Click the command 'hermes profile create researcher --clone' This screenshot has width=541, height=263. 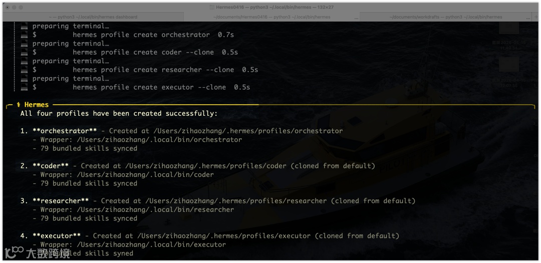click(x=153, y=70)
